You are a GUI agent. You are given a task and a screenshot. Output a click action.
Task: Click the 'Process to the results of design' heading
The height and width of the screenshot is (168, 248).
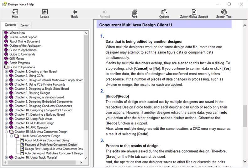point(132,146)
